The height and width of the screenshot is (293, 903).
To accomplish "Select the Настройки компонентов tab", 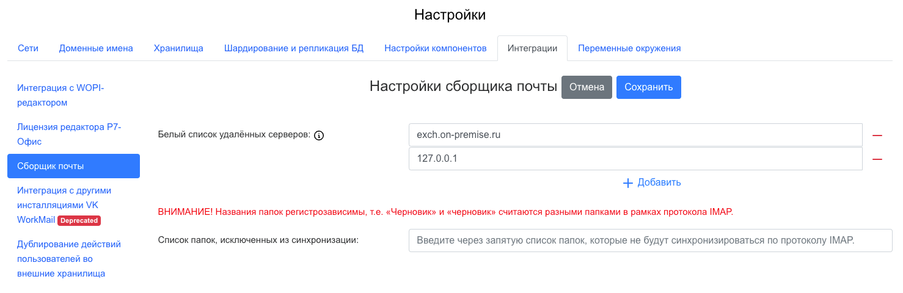I will click(x=436, y=48).
